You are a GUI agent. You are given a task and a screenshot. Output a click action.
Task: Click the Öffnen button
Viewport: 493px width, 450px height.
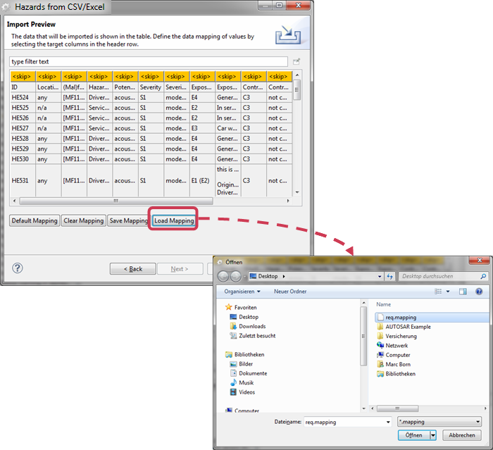(x=414, y=435)
